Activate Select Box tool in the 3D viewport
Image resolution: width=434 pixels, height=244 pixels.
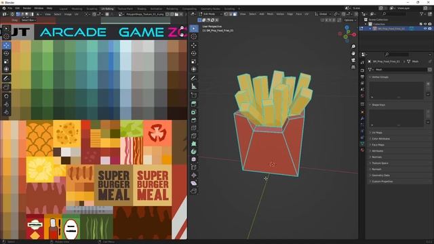[x=194, y=28]
